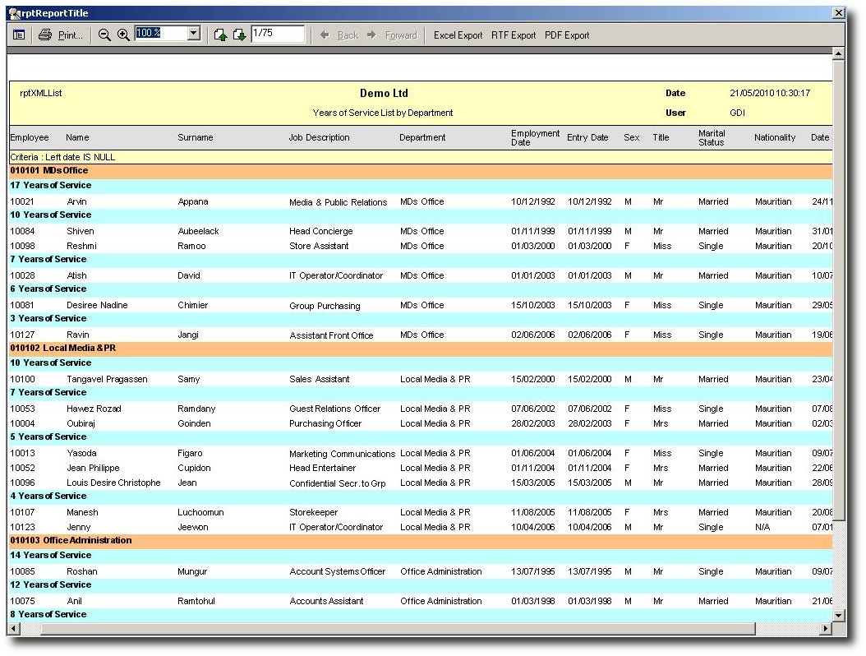This screenshot has height=656, width=866.
Task: Click the RTF Export button
Action: 514,35
